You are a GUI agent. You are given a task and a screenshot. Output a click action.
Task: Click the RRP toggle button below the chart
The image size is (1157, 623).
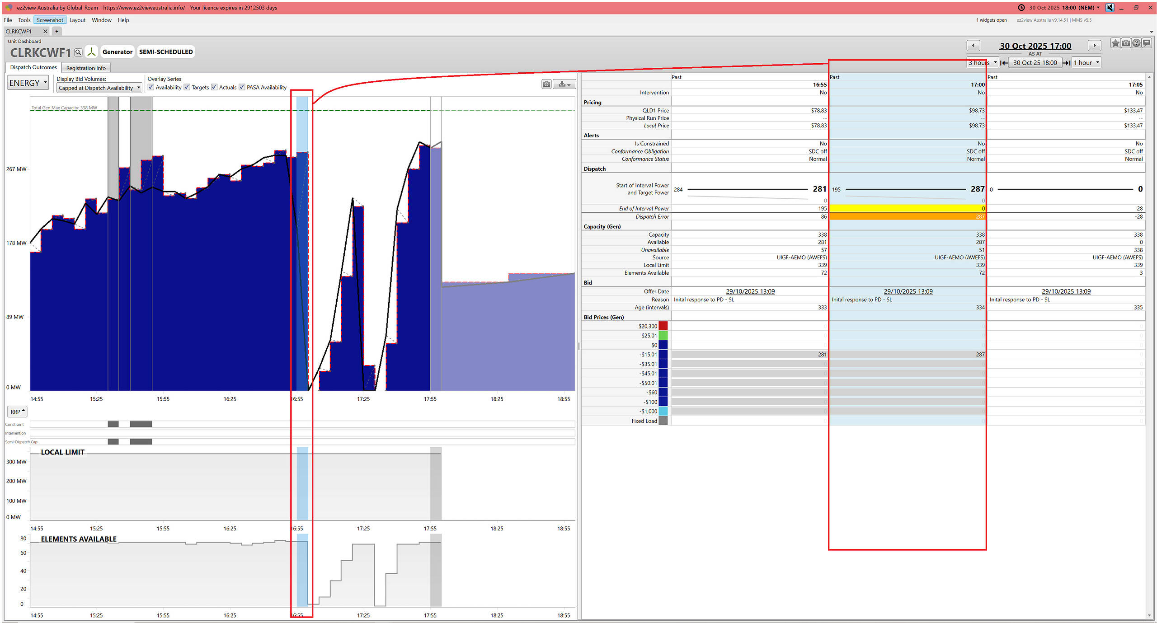coord(18,412)
